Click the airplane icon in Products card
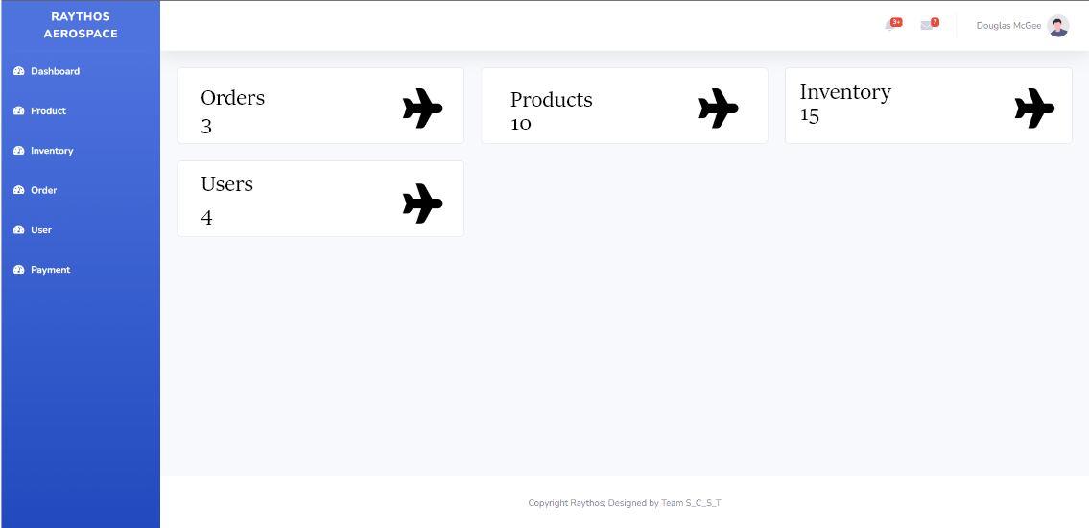 tap(718, 108)
